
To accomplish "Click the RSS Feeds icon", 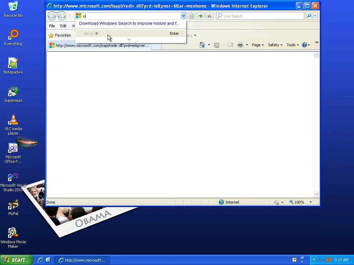I will click(217, 45).
